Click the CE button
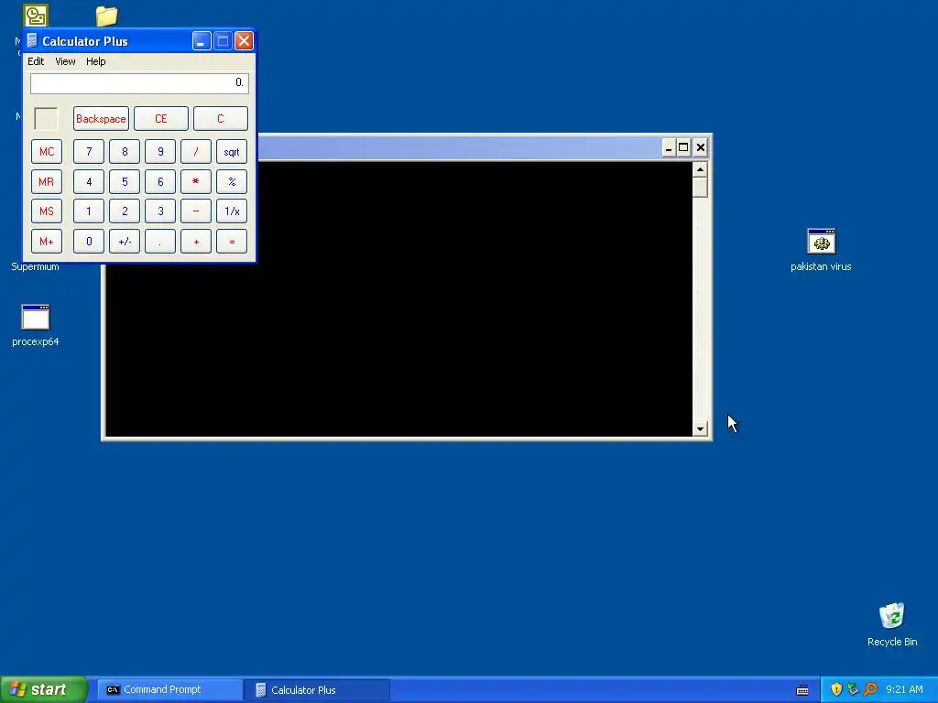The width and height of the screenshot is (938, 703). pos(161,118)
